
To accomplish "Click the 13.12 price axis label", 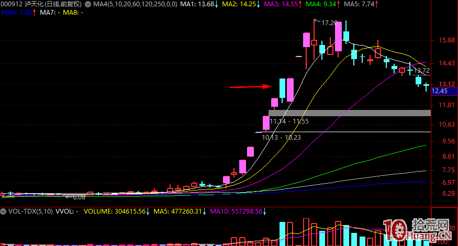I will pos(447,84).
